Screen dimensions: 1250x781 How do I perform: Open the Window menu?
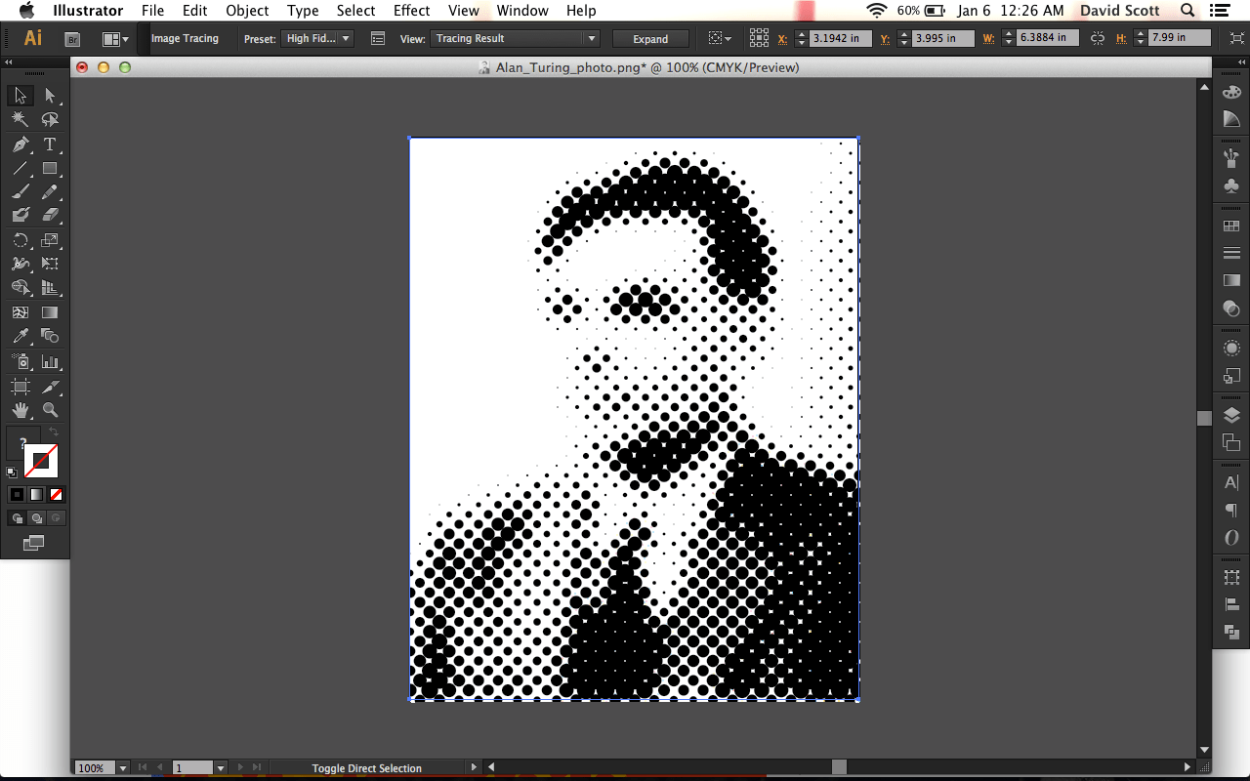coord(522,11)
